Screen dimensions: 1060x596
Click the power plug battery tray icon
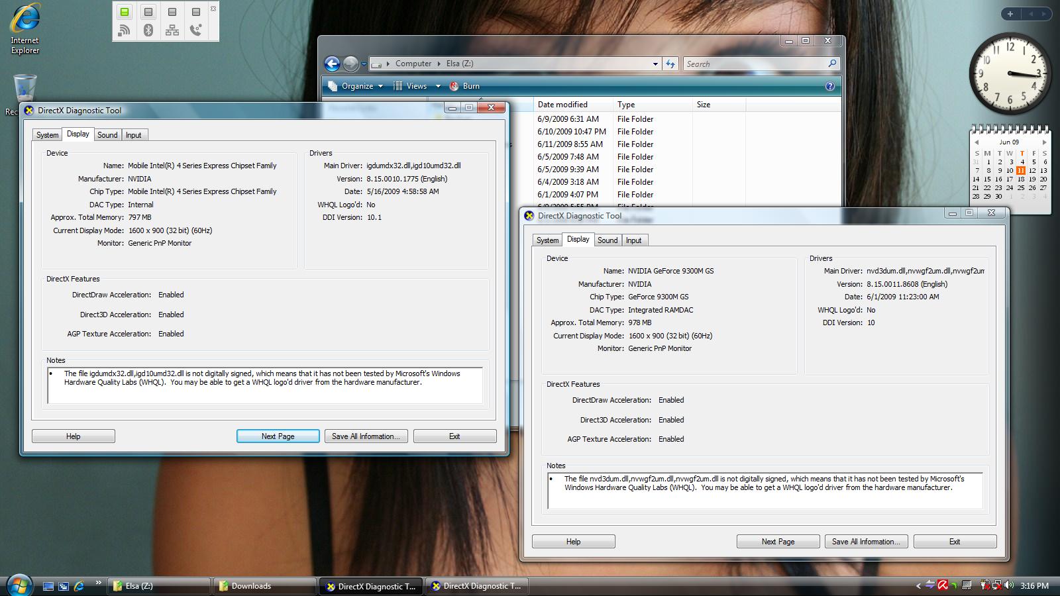[986, 585]
